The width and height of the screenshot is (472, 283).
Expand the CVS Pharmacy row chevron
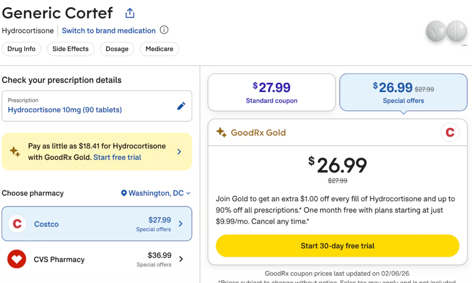click(x=181, y=259)
